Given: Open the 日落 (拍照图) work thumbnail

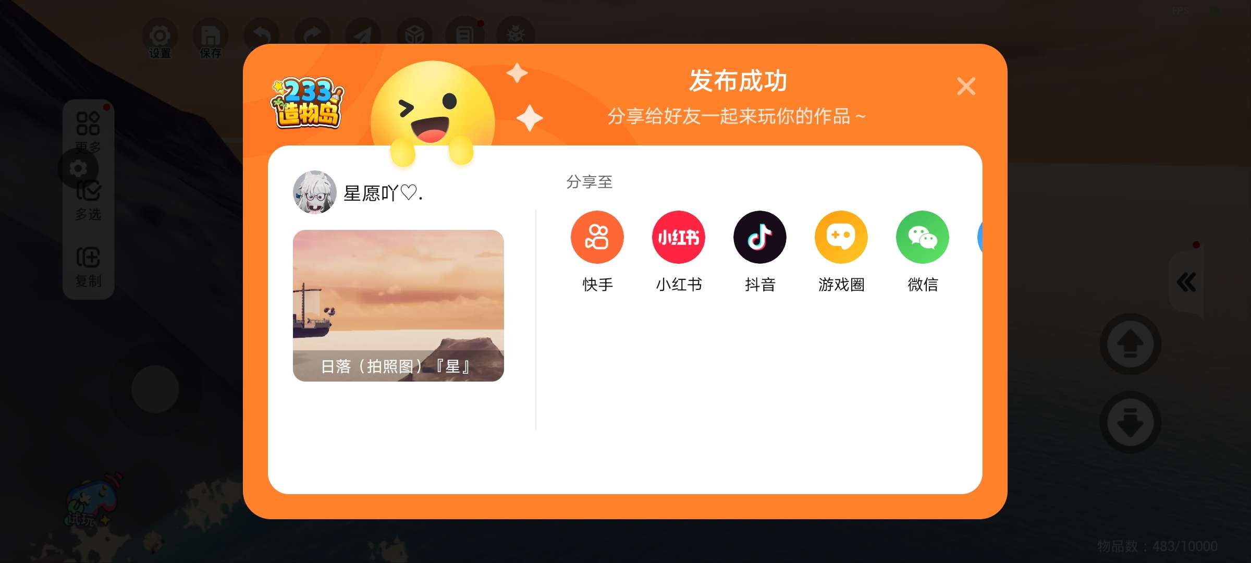Looking at the screenshot, I should pyautogui.click(x=398, y=305).
